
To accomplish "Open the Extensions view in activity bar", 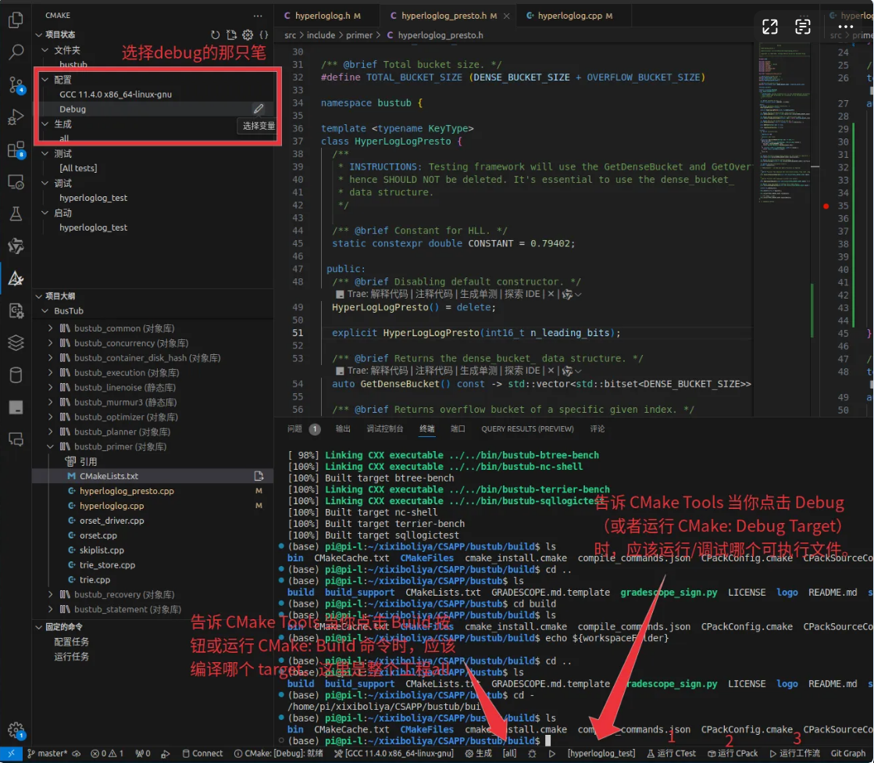I will point(16,149).
